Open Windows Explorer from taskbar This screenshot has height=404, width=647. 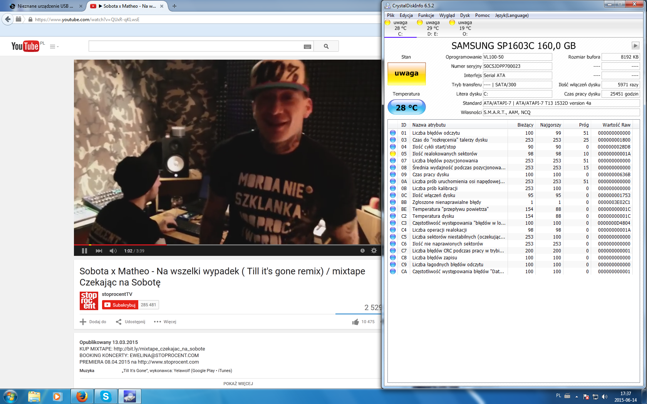point(34,396)
